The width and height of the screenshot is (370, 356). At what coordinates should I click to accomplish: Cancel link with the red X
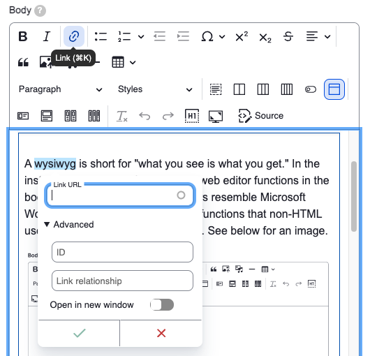[161, 333]
